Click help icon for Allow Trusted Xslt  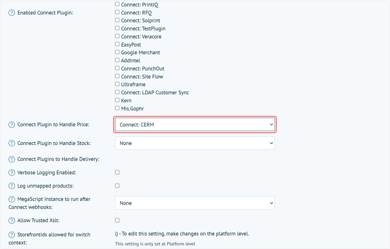pyautogui.click(x=12, y=221)
